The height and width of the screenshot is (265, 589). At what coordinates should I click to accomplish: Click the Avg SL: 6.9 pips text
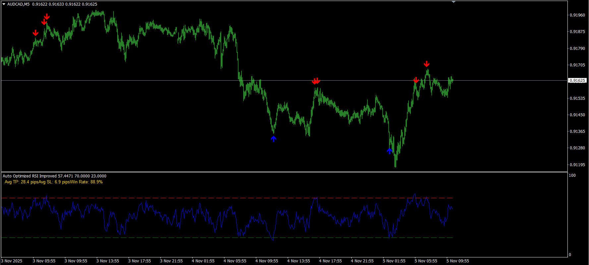pos(54,182)
